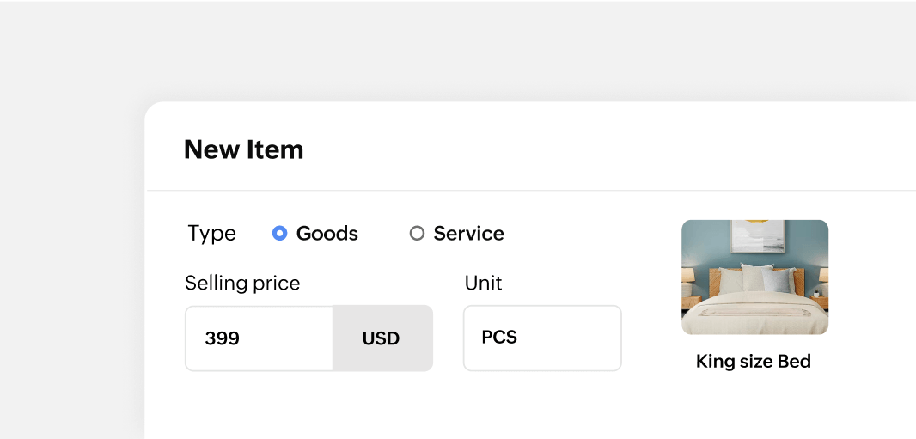
Task: Click the white pillows in the bed photo
Action: click(756, 278)
